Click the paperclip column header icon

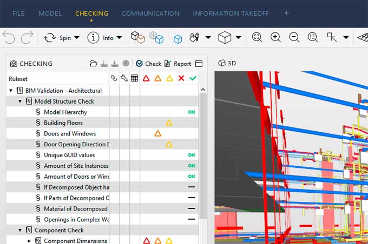point(114,78)
